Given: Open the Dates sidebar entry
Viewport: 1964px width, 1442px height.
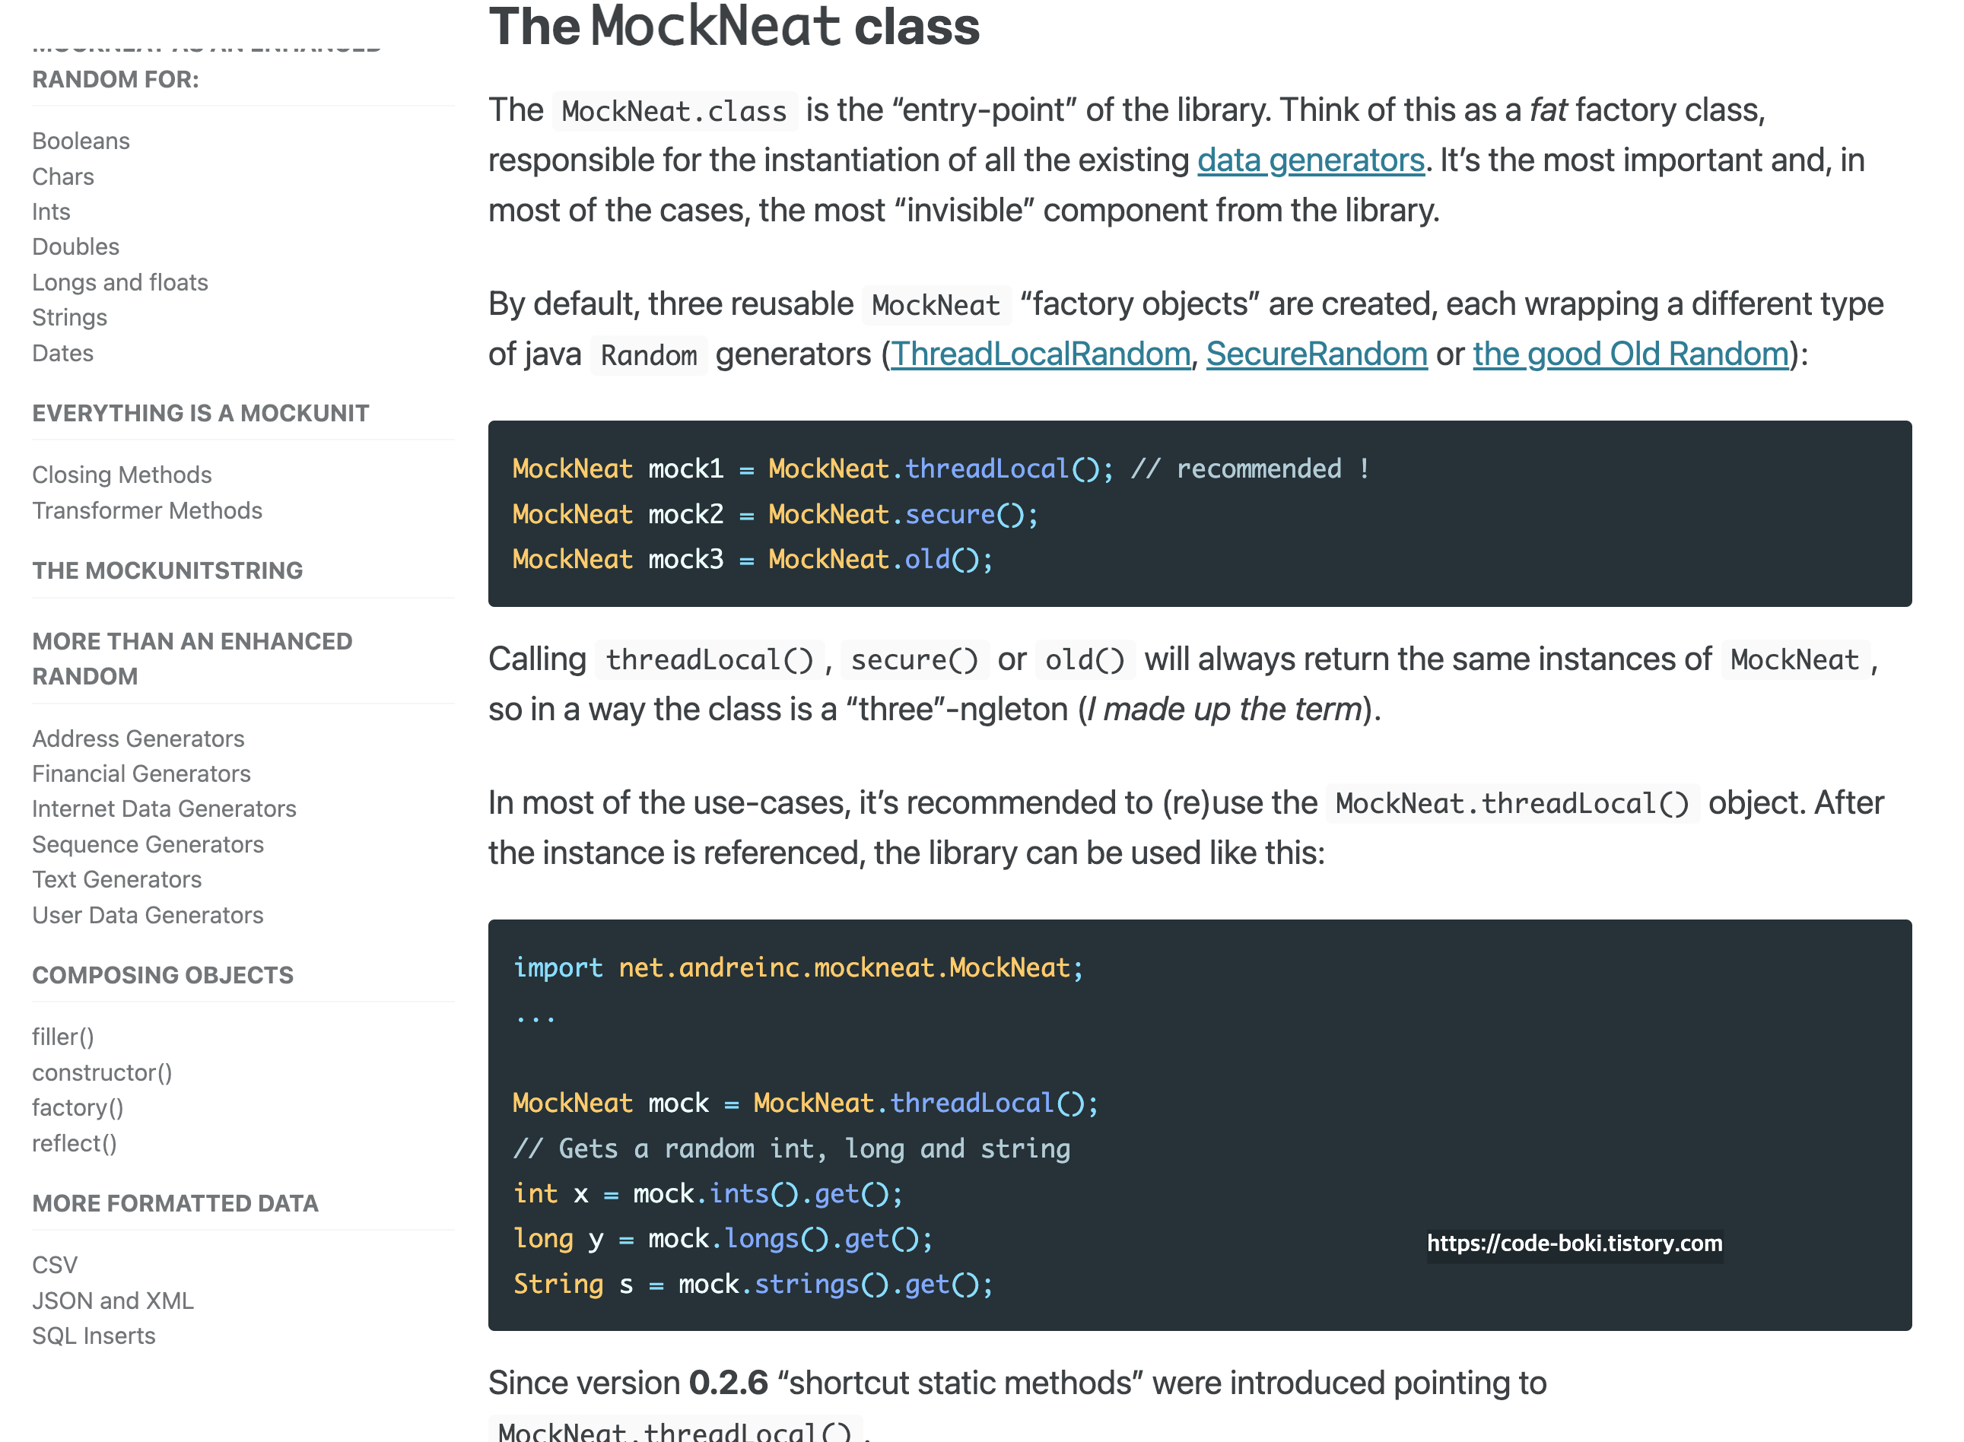Looking at the screenshot, I should pyautogui.click(x=62, y=353).
